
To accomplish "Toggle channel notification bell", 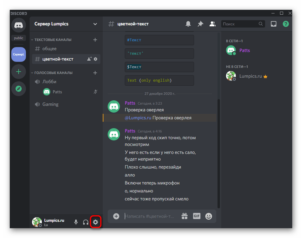I will click(188, 24).
